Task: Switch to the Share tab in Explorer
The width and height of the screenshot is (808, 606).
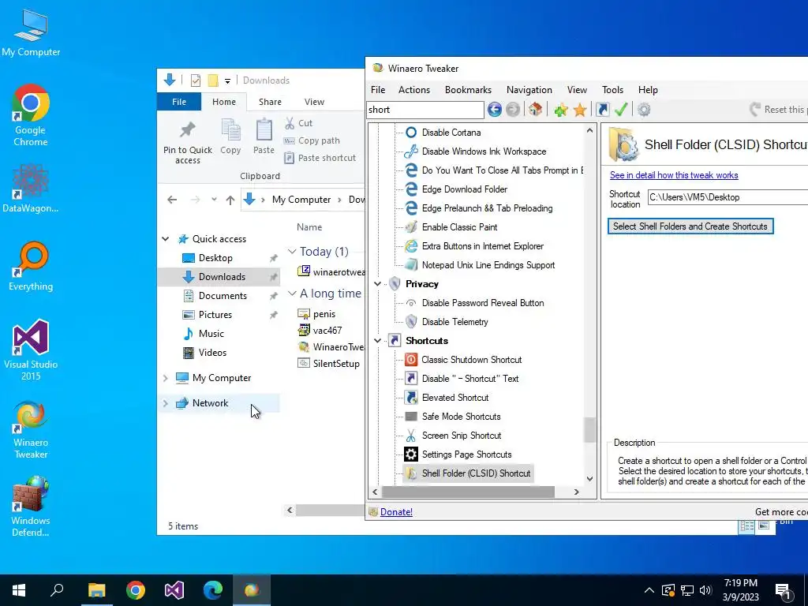Action: pos(270,102)
